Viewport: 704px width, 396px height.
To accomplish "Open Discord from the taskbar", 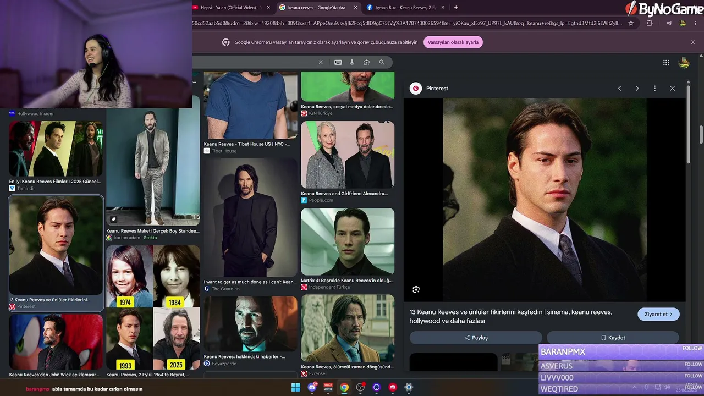I will (312, 387).
